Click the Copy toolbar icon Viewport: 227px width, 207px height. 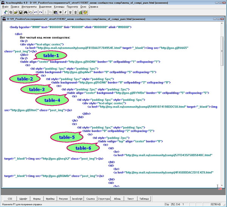(50, 13)
